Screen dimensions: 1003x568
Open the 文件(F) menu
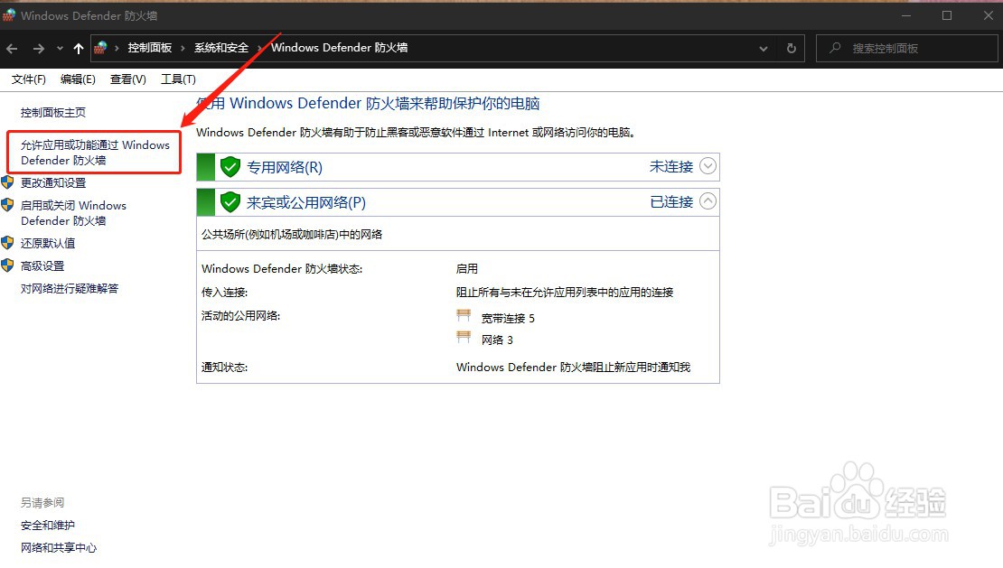(x=29, y=79)
